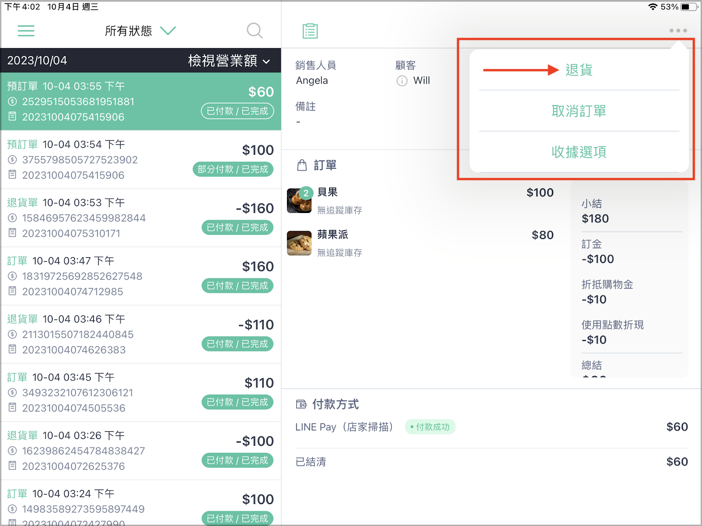This screenshot has width=702, height=526.
Task: Tap the receipt icon beside 20231004074712985
Action: coord(12,291)
